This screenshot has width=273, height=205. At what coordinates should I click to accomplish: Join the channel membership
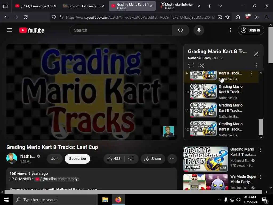pos(55,159)
